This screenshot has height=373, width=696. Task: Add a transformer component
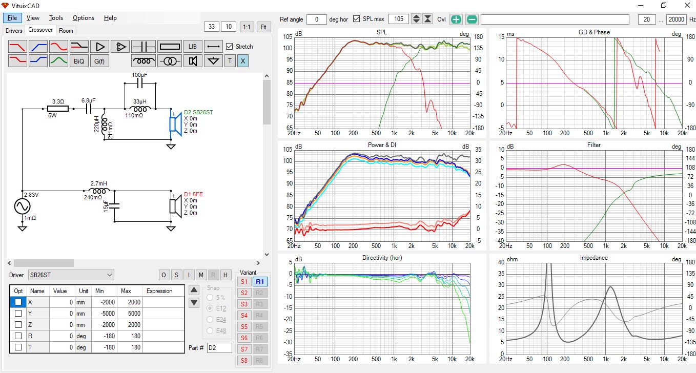(169, 61)
